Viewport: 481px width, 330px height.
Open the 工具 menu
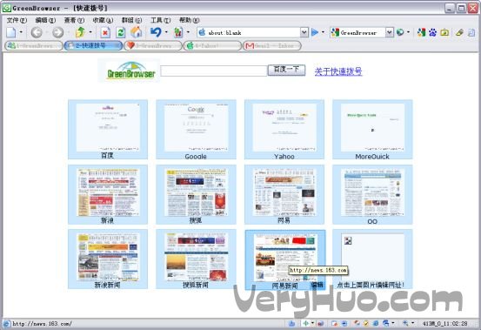[x=160, y=20]
